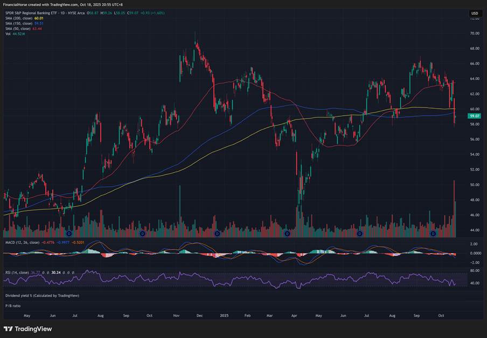Open the dividend marker in late December 2024
The height and width of the screenshot is (338, 487).
point(217,234)
